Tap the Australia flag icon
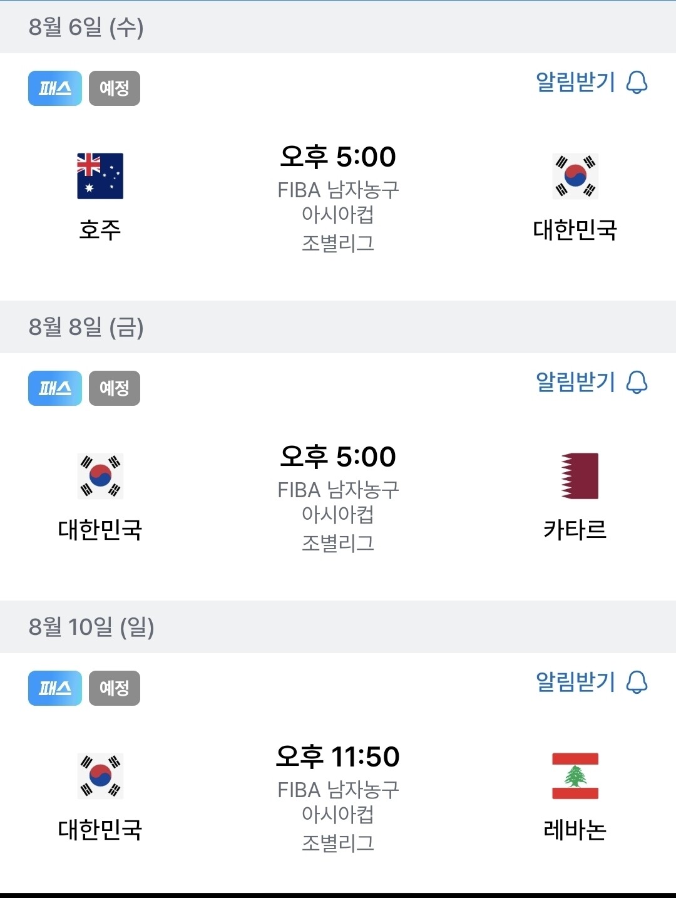The width and height of the screenshot is (676, 898). pos(100,176)
